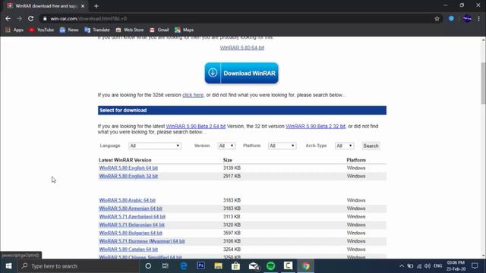Follow the 'click here' 32bit link
486x273 pixels.
tap(193, 95)
